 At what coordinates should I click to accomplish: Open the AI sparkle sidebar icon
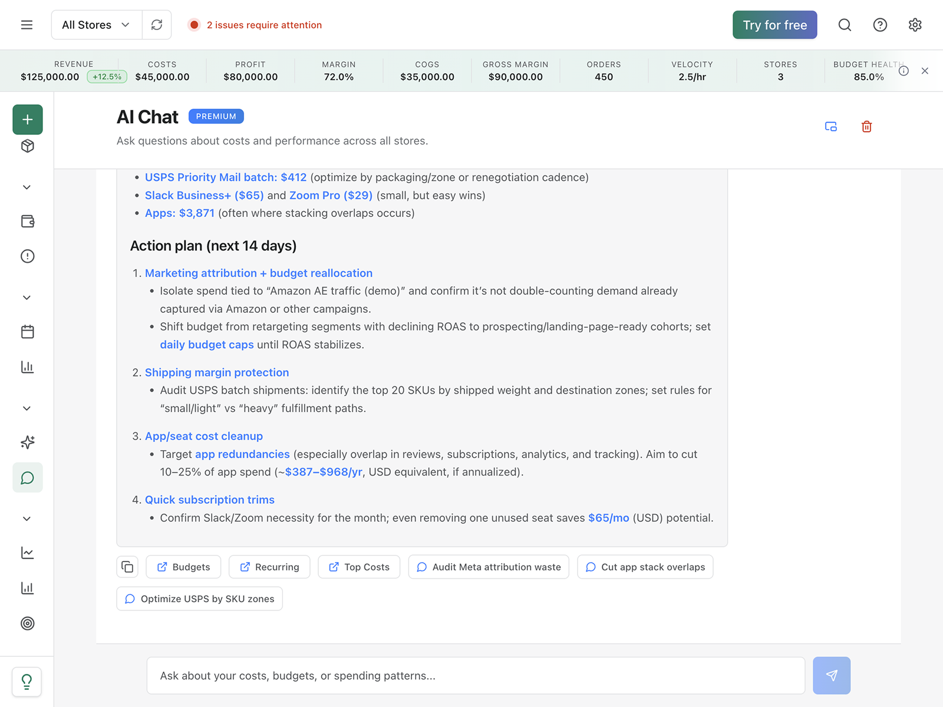click(x=28, y=442)
